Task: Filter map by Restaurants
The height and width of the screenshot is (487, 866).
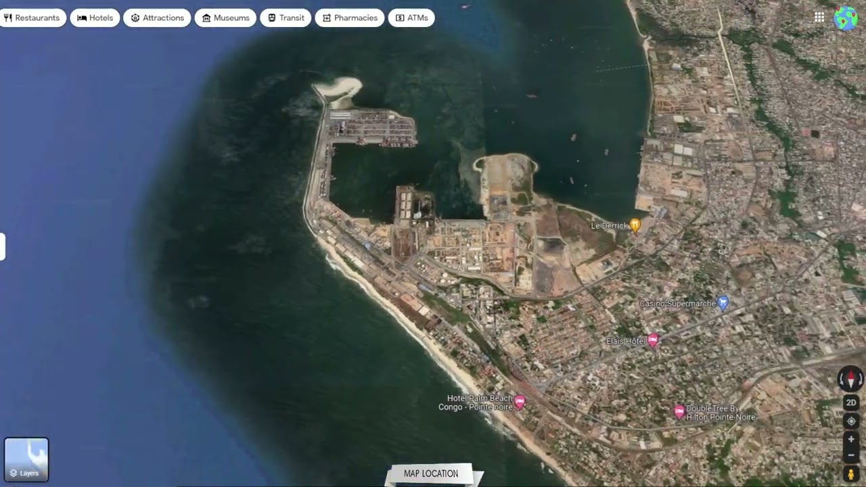Action: (32, 18)
